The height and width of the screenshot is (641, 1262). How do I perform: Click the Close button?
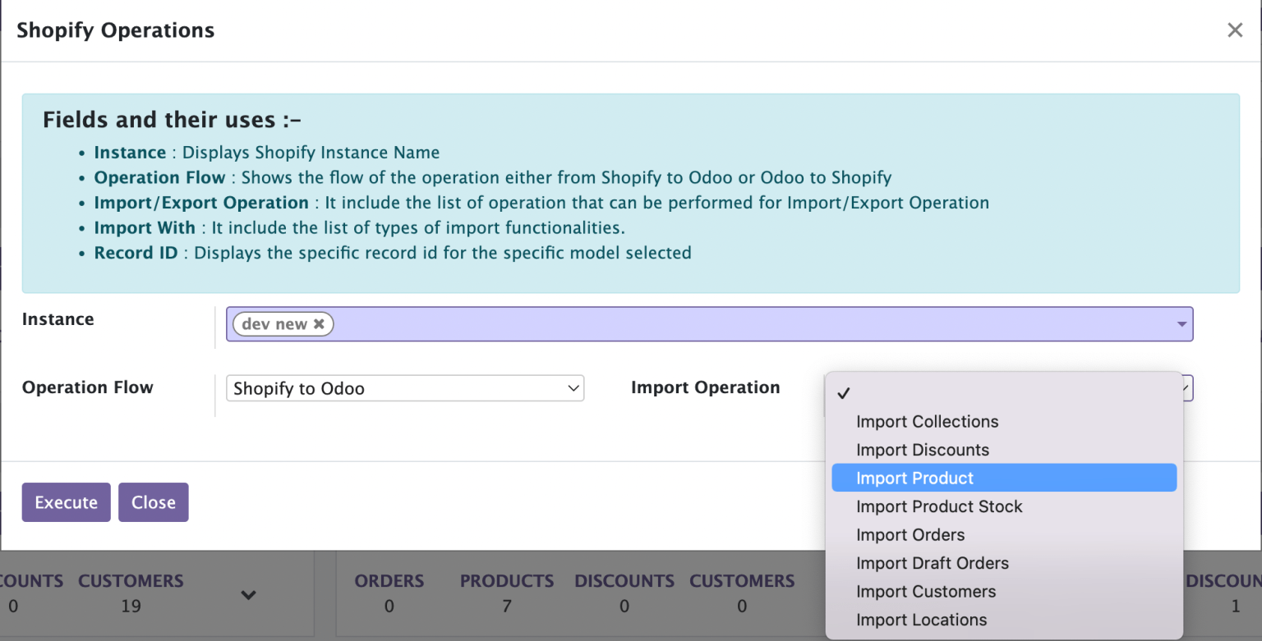tap(153, 501)
